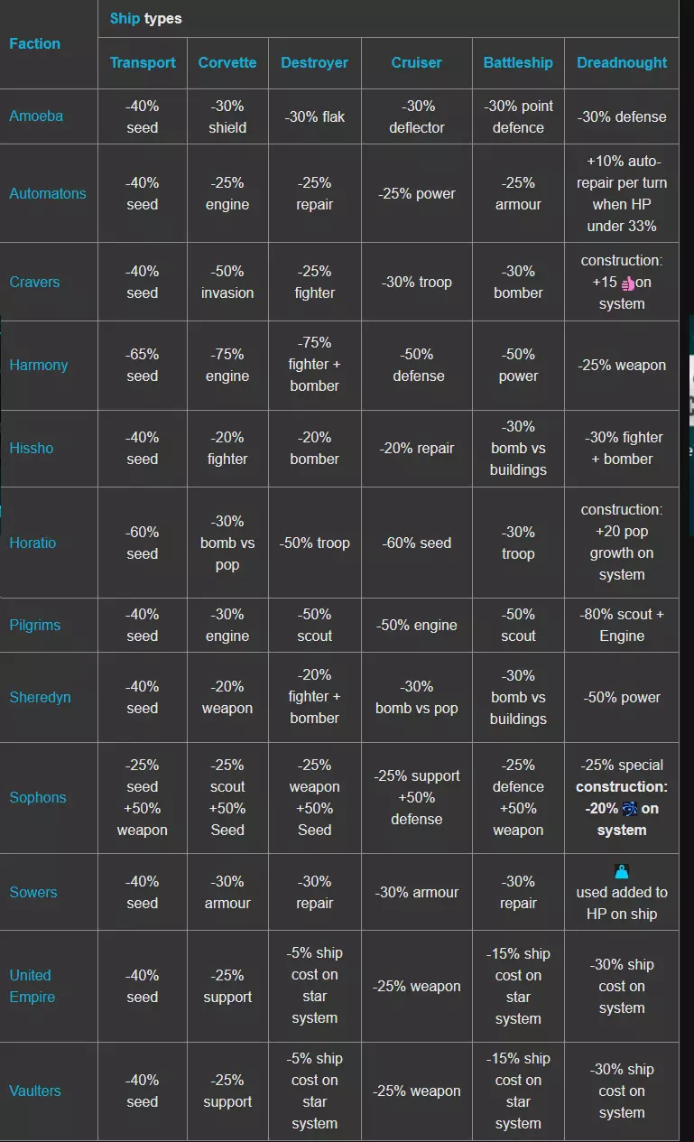Select the Destroyer column header link
Viewport: 694px width, 1142px height.
point(314,62)
